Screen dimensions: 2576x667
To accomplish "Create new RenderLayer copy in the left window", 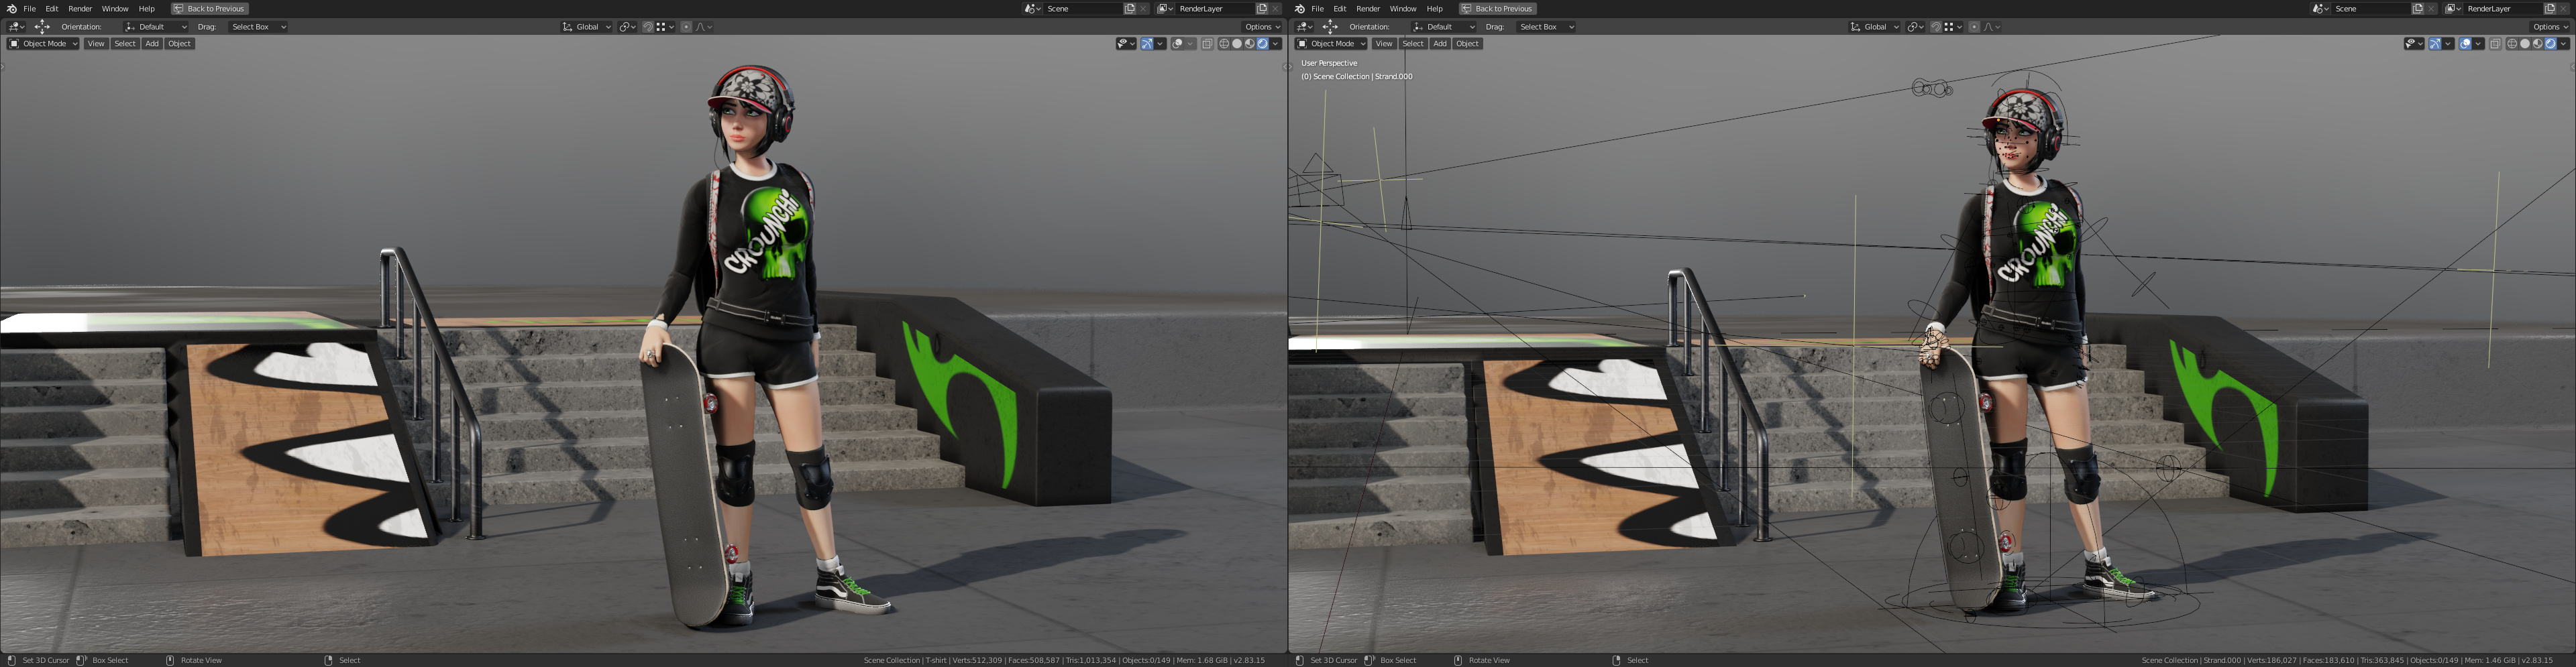I will 1262,9.
